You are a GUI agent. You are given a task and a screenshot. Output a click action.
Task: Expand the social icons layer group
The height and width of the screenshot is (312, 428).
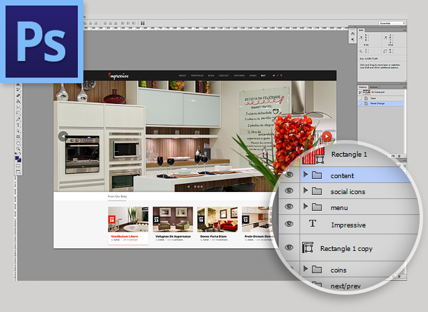coord(306,191)
